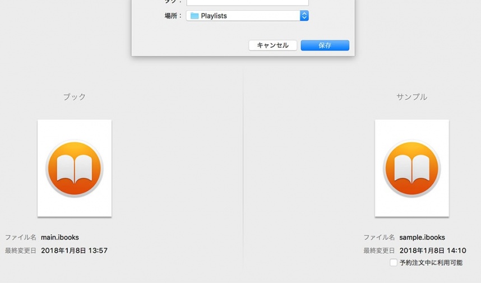Select the iBooks icon under ブック
The image size is (481, 283).
74,168
